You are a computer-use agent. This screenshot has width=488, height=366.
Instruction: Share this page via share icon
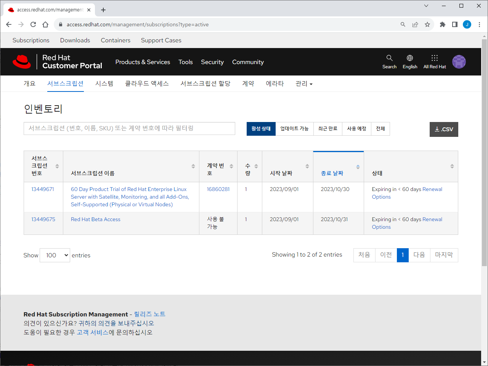click(415, 24)
